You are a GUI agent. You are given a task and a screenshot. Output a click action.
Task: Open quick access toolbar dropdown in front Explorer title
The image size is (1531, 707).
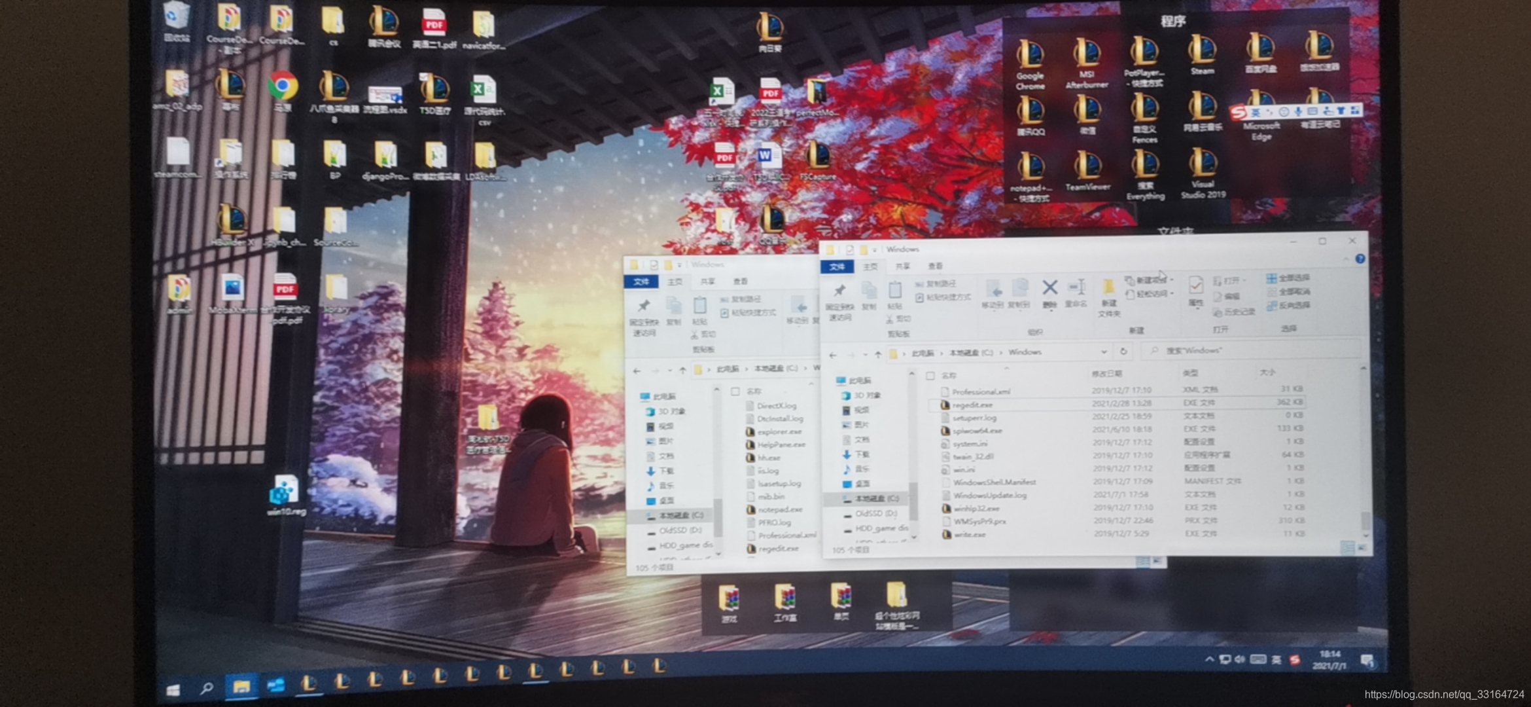[x=874, y=249]
